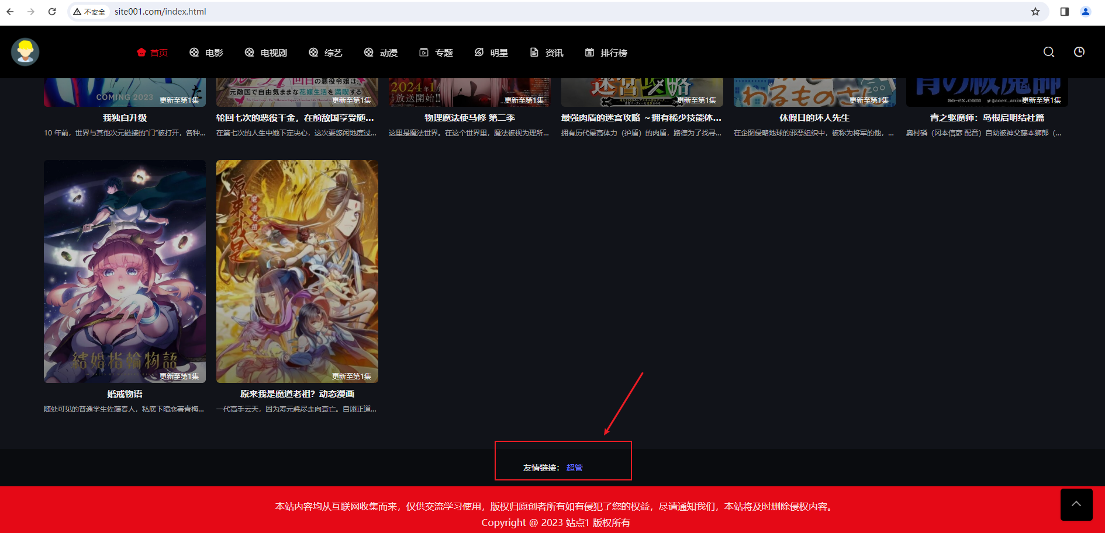This screenshot has width=1105, height=533.
Task: Open the 原来我是魔道老祖 poster thumbnail
Action: (297, 271)
